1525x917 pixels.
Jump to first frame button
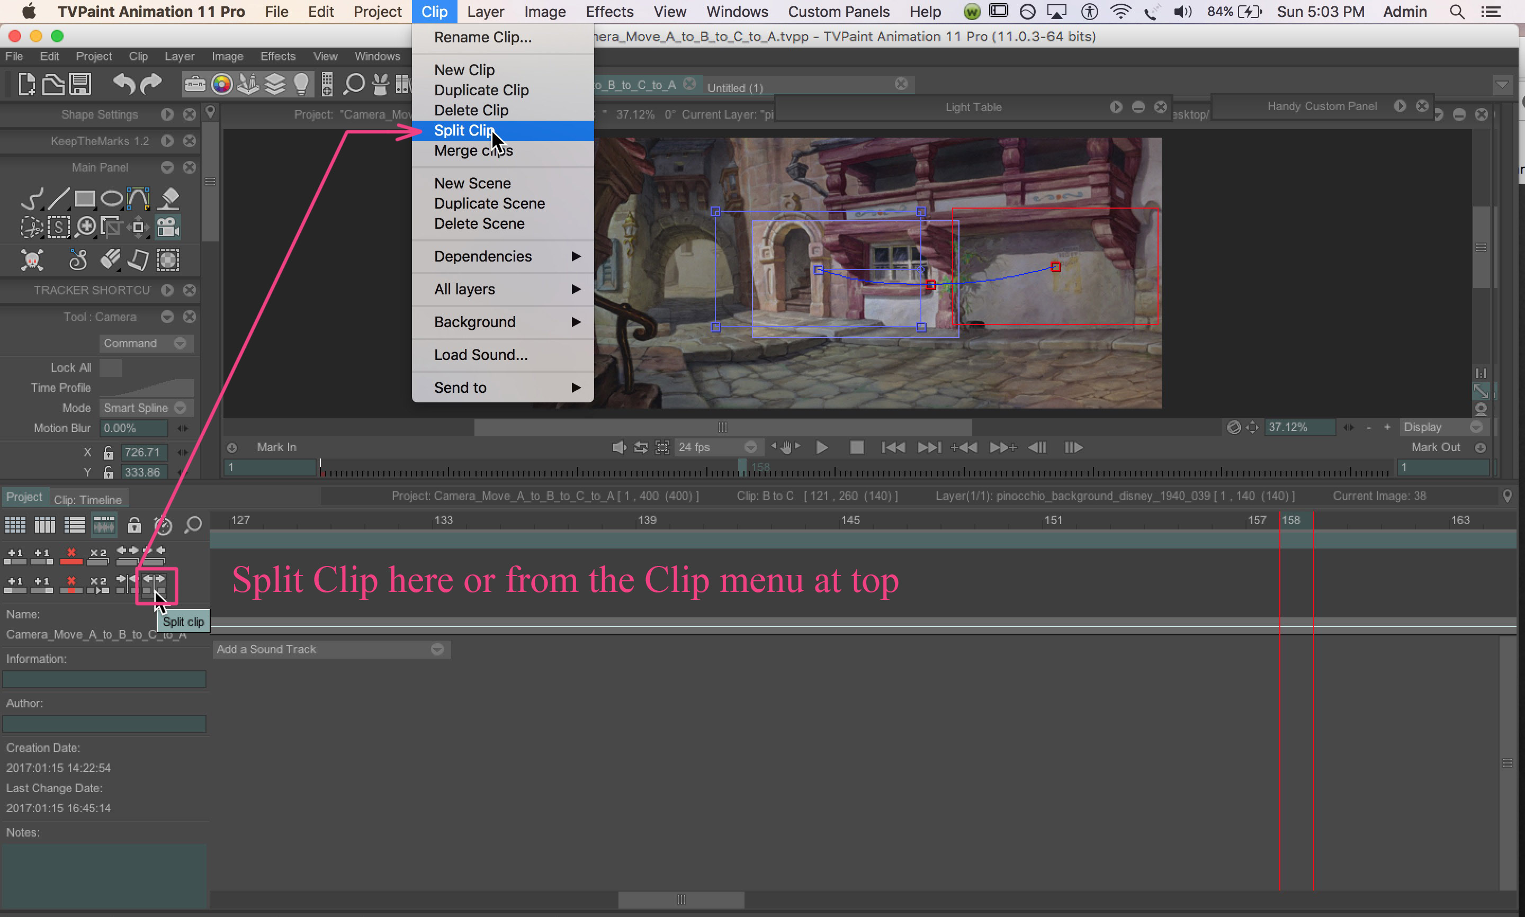(893, 447)
